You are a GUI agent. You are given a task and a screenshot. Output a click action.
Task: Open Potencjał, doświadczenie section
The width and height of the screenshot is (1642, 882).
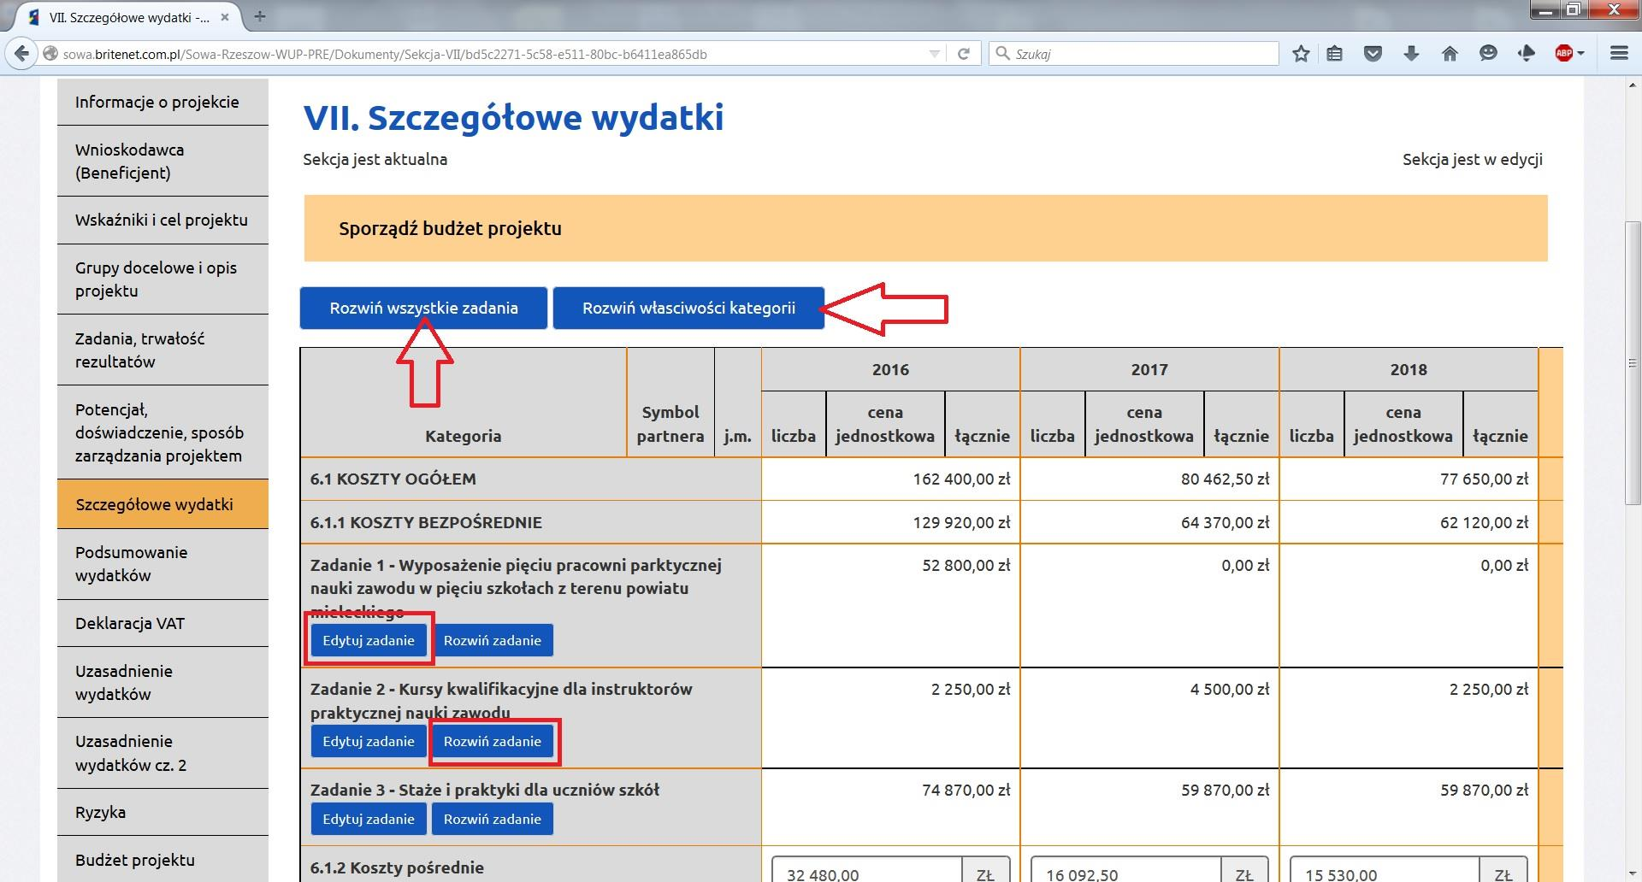tap(162, 432)
